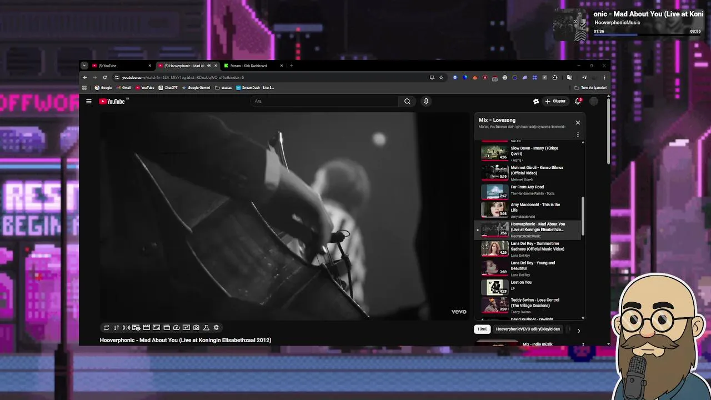Open the Mix playlist three-dot menu
Image resolution: width=711 pixels, height=400 pixels.
tap(578, 134)
